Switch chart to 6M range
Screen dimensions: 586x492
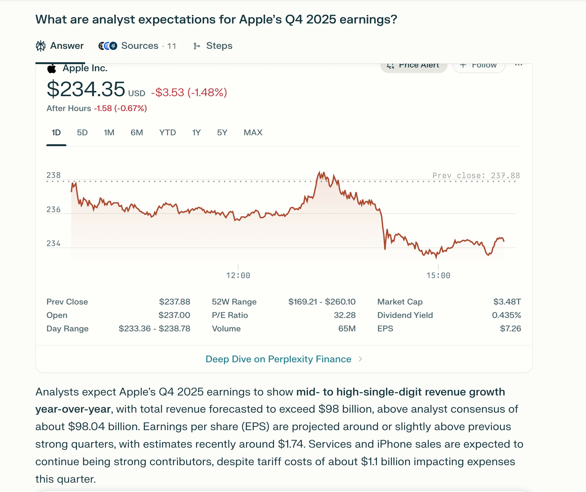(137, 133)
